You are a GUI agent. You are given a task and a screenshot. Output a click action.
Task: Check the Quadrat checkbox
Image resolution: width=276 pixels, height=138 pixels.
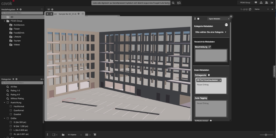tap(11, 114)
